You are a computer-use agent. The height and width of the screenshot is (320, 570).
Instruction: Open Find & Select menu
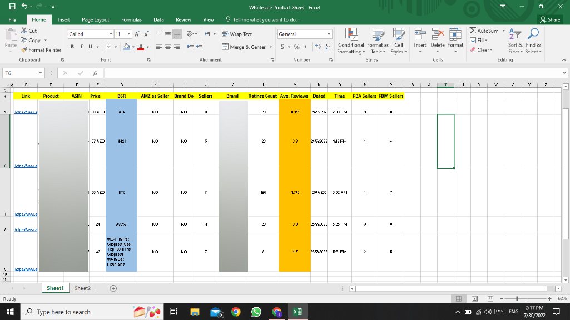tap(533, 41)
